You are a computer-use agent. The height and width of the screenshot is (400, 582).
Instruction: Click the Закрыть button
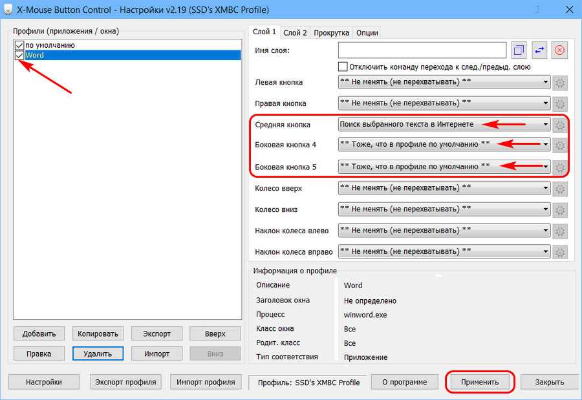point(549,382)
